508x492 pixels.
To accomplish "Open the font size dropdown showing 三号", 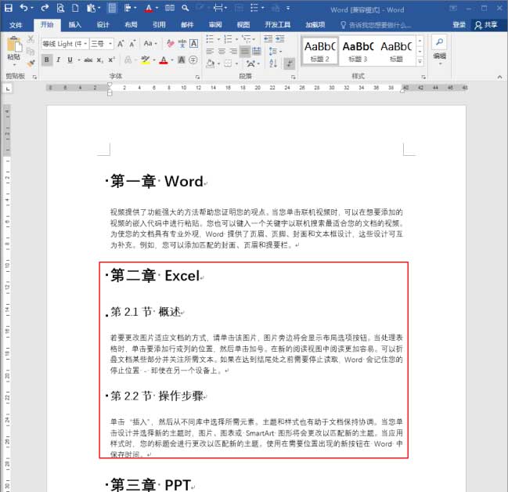I will pyautogui.click(x=110, y=44).
